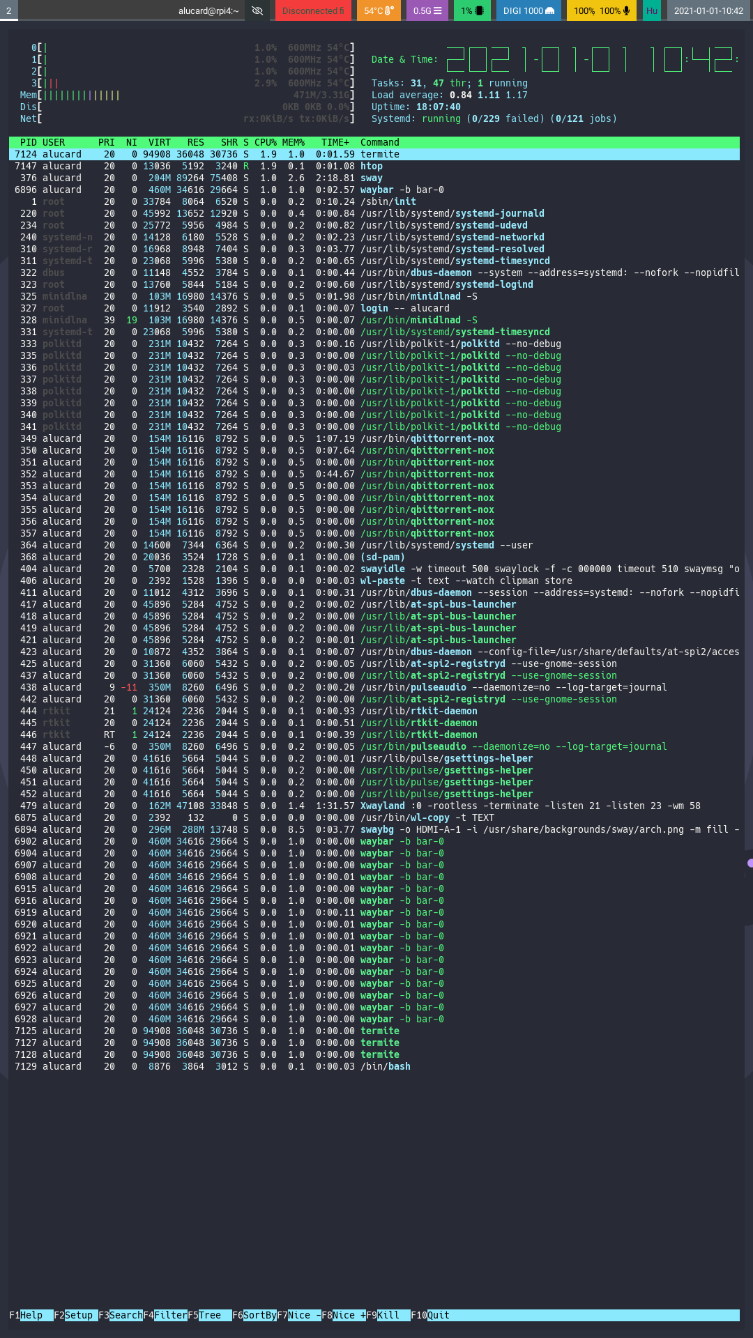Click the CPU 0 usage meter bar
Screen dimensions: 753x1338
[193, 47]
